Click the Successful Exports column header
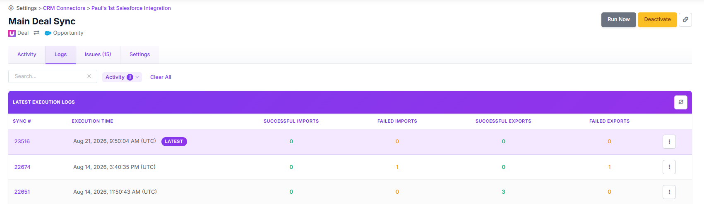Image resolution: width=704 pixels, height=204 pixels. coord(503,121)
